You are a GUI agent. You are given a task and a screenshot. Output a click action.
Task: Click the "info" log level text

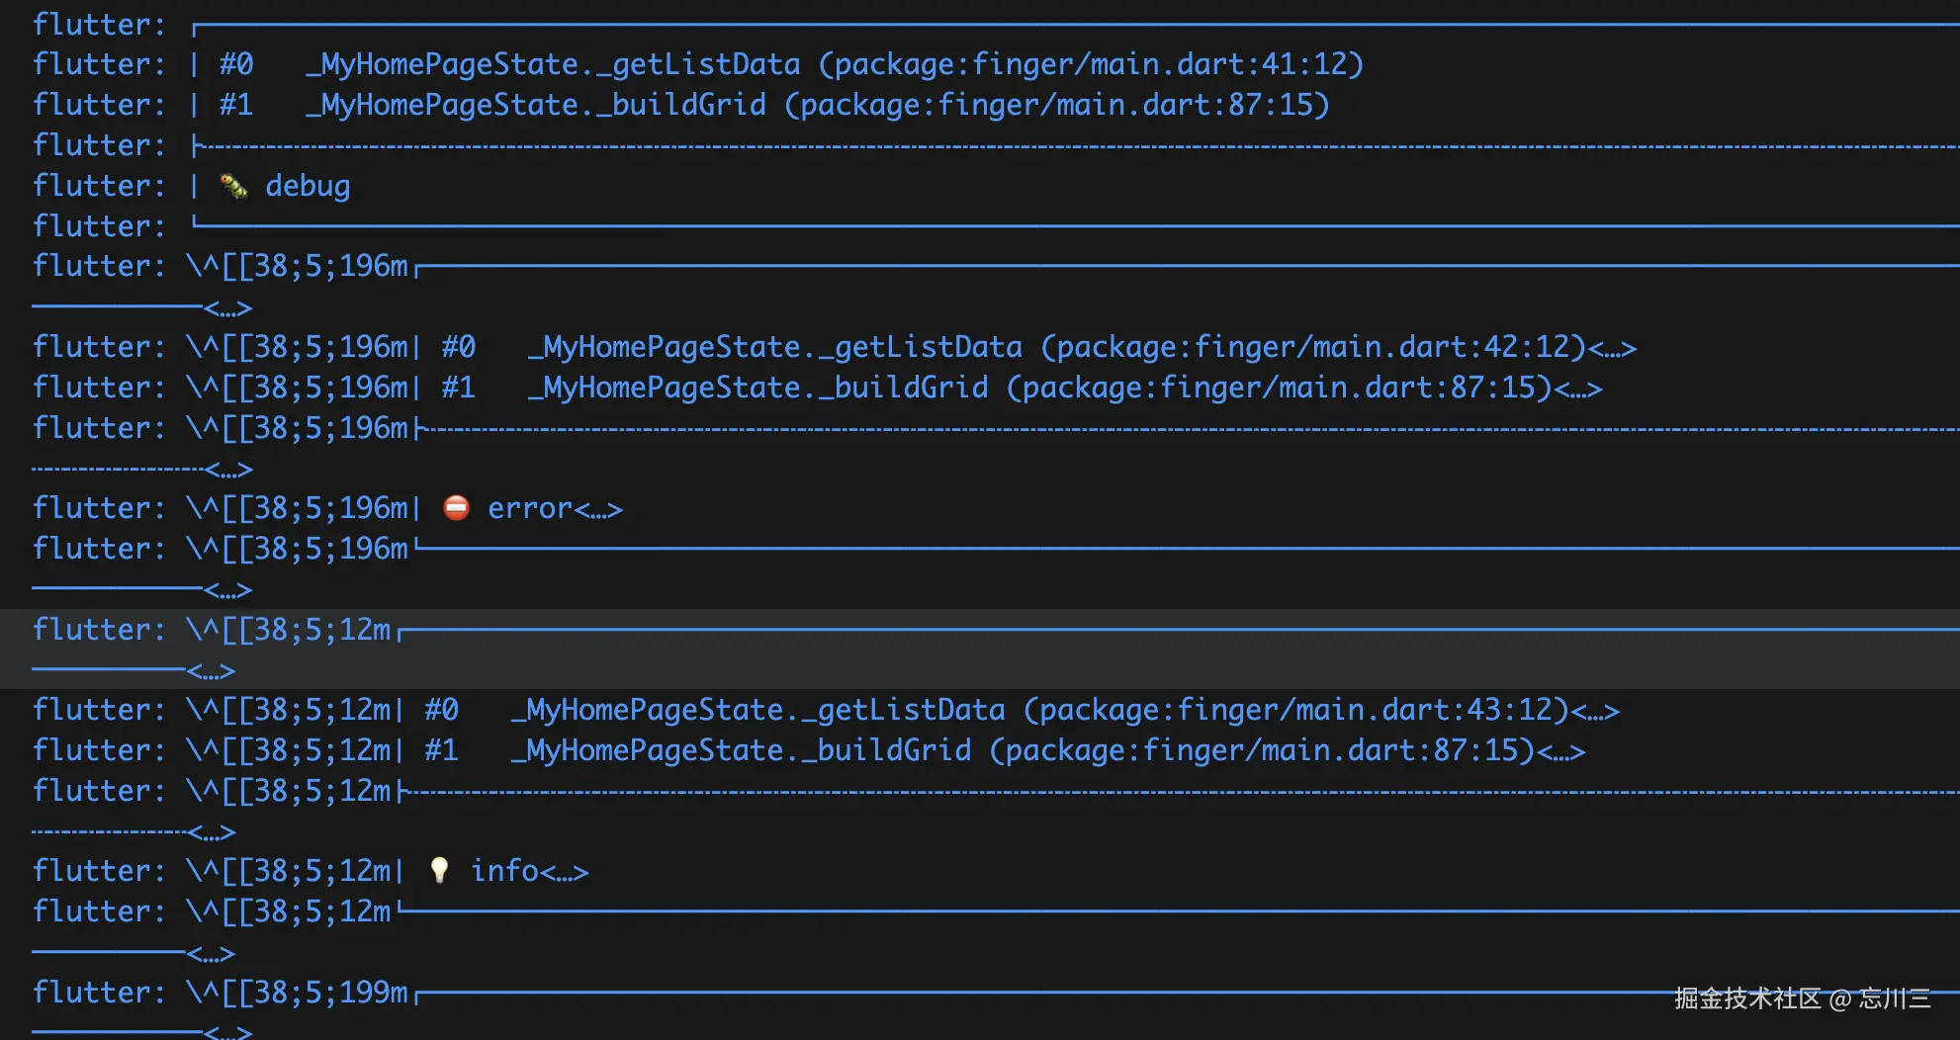pyautogui.click(x=504, y=870)
